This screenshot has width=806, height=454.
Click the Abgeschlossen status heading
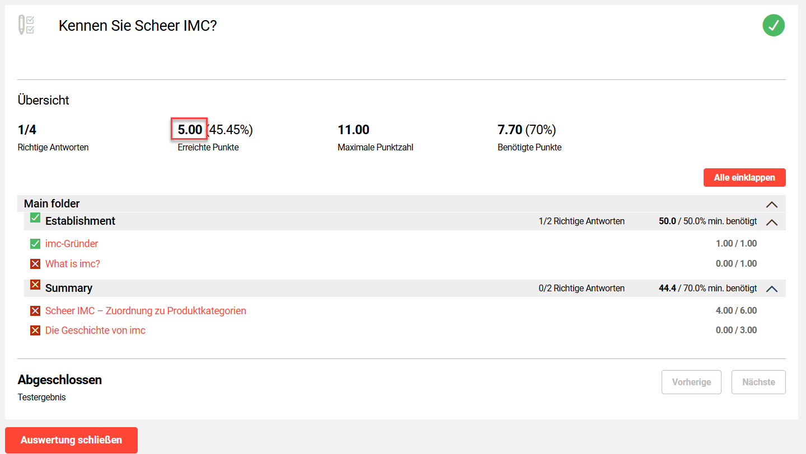60,380
